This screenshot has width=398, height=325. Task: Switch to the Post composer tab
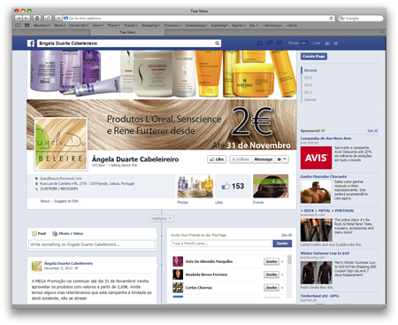(39, 234)
